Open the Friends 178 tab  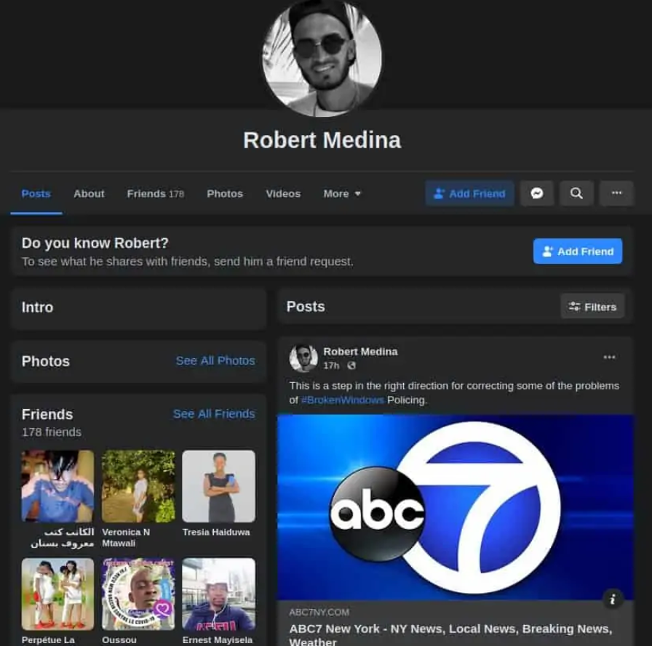pos(155,193)
